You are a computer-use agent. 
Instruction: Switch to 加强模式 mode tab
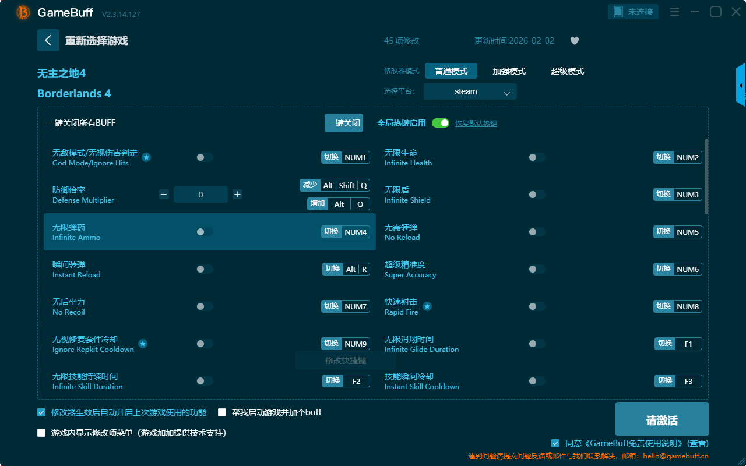click(509, 71)
